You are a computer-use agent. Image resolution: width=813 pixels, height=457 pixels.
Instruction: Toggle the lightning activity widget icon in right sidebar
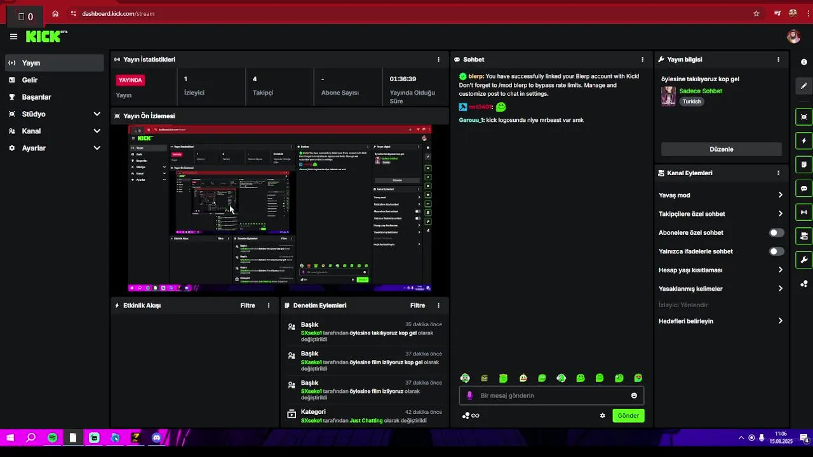click(x=804, y=141)
